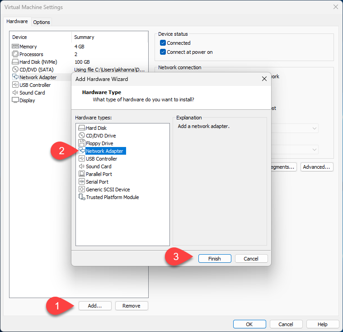Viewport: 343px width, 332px height.
Task: Select the Sound Card icon in hardware types
Action: point(82,166)
